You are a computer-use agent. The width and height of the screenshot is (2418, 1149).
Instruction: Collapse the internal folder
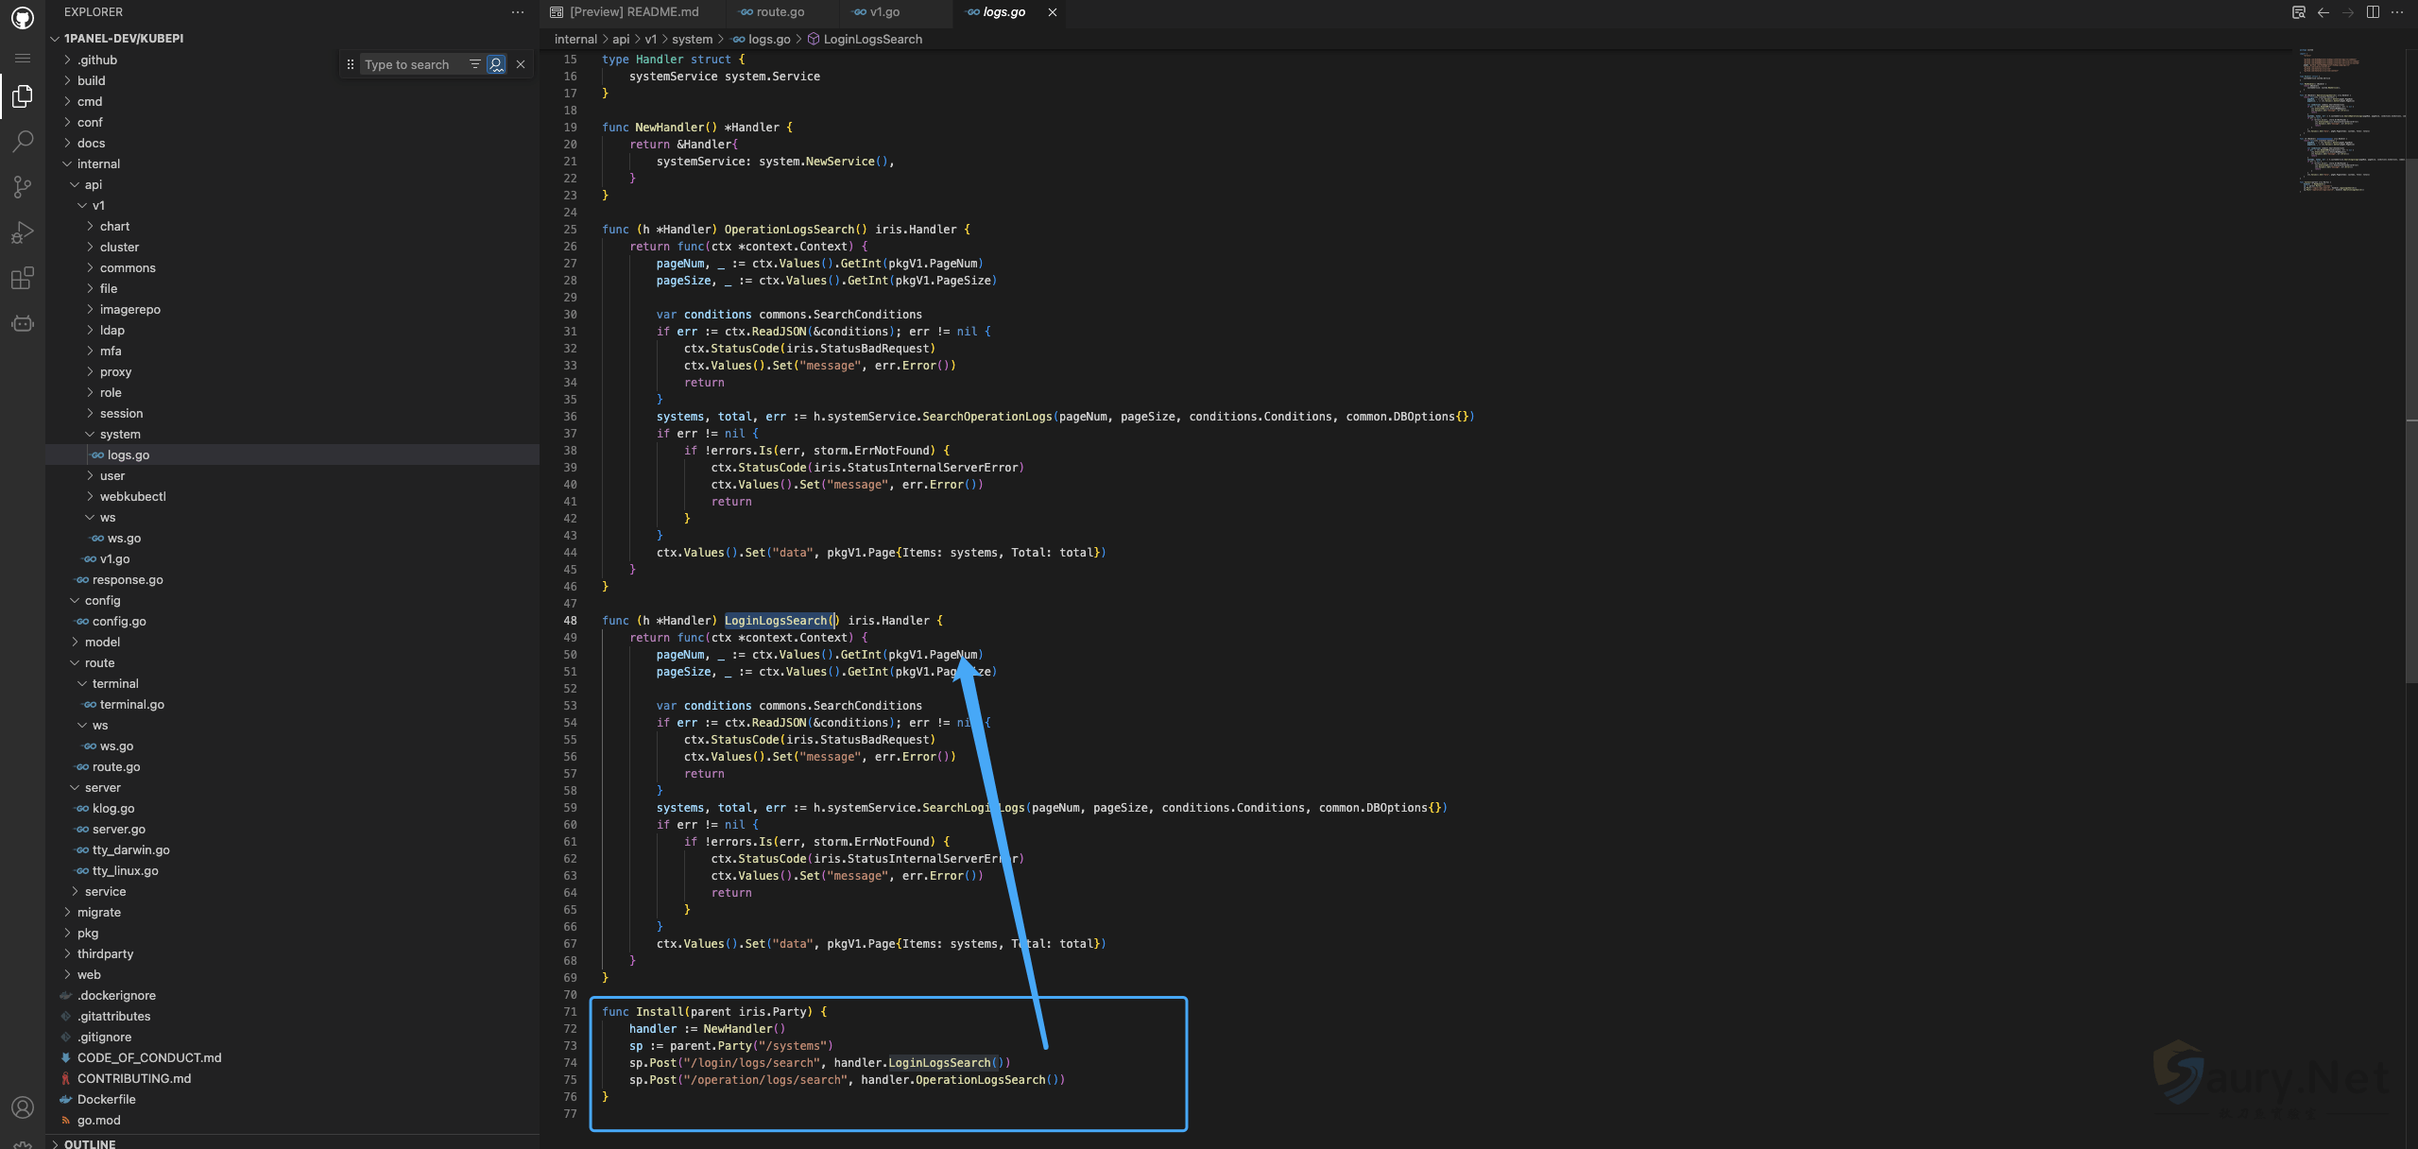click(x=98, y=163)
